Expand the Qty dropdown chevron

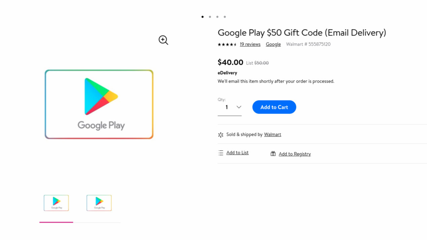(x=239, y=107)
